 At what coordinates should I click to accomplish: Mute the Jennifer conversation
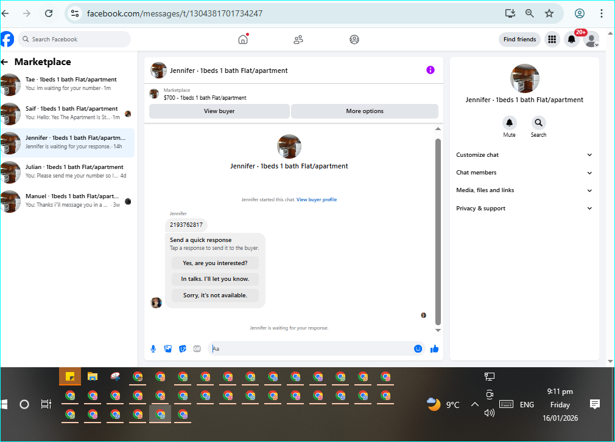coord(509,123)
